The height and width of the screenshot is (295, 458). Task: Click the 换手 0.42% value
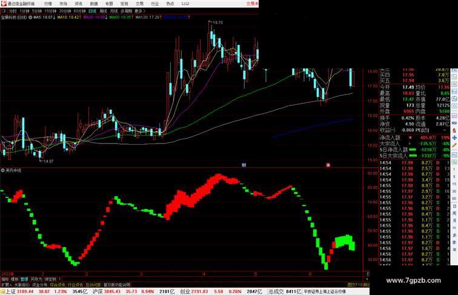tap(408, 118)
